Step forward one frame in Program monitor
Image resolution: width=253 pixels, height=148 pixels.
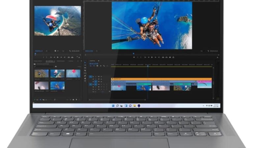(x=155, y=57)
